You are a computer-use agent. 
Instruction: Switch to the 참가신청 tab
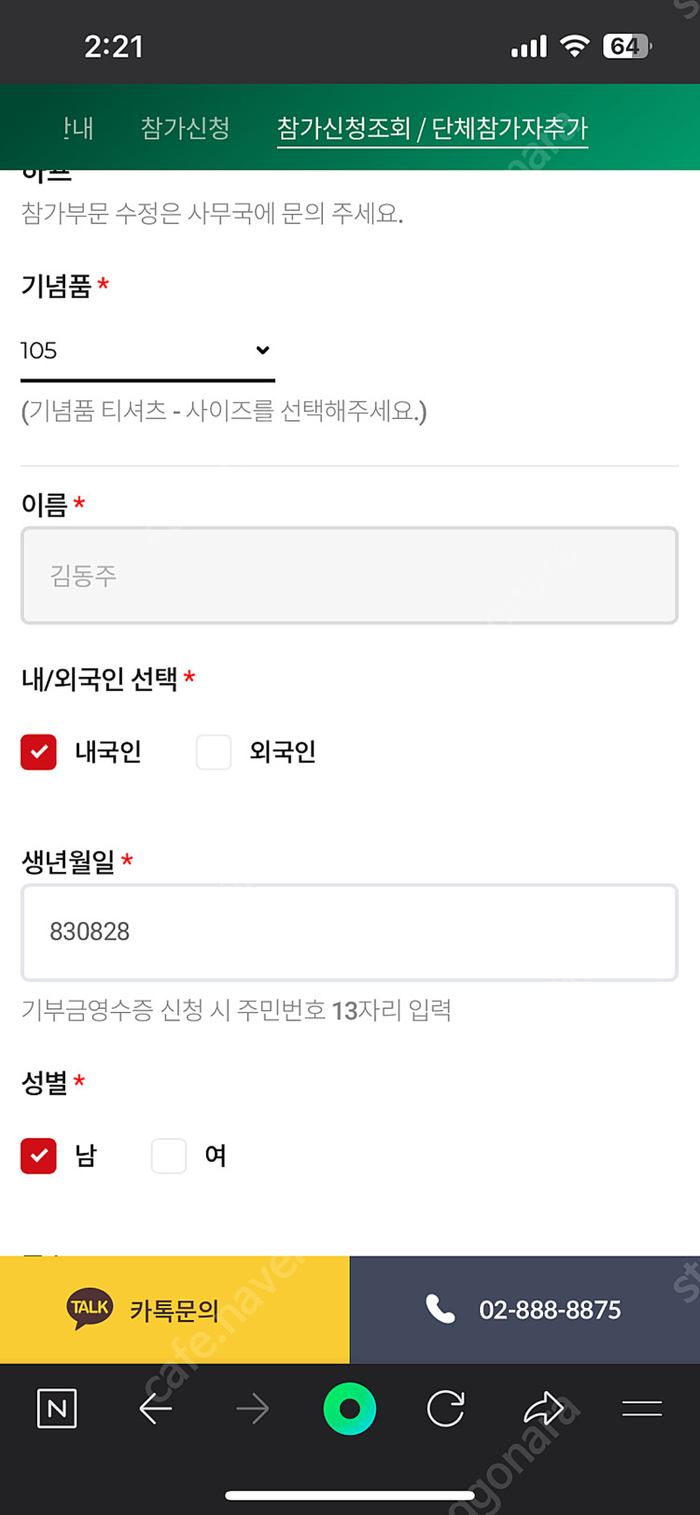coord(185,128)
